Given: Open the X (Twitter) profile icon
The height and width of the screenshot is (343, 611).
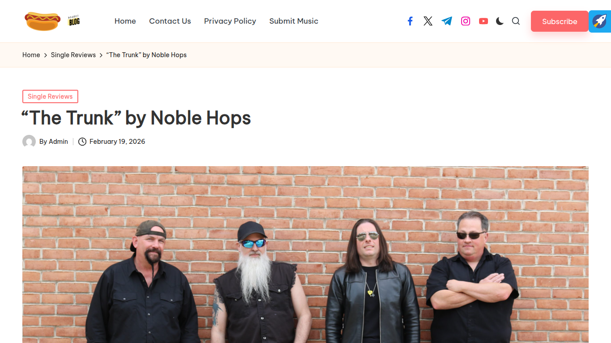Looking at the screenshot, I should click(x=428, y=21).
